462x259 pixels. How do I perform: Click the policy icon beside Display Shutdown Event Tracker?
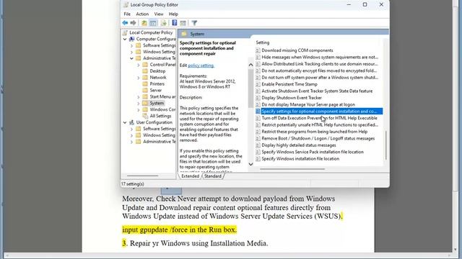(x=258, y=98)
